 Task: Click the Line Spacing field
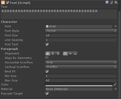81,40
